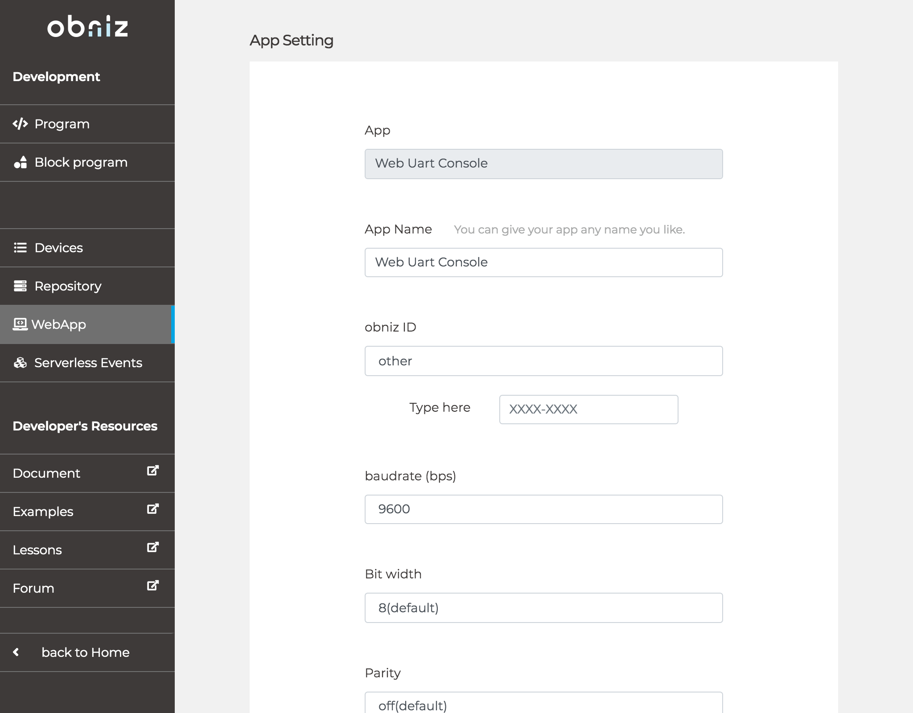This screenshot has height=713, width=913.
Task: Click external link icon beside Document
Action: 152,471
